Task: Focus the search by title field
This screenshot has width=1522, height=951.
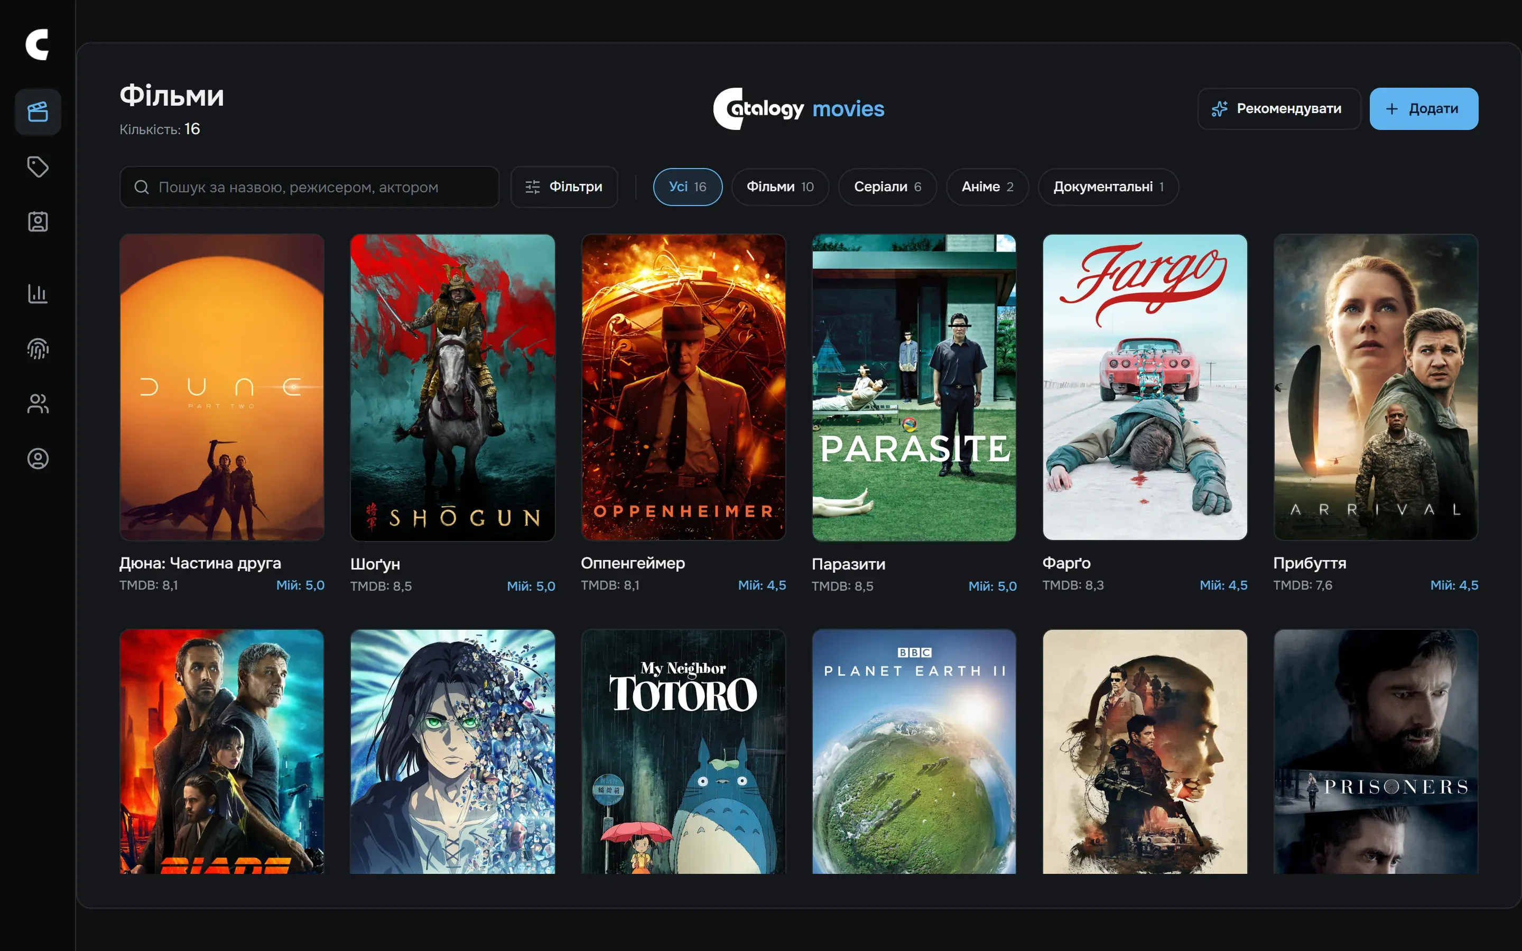Action: pos(309,187)
